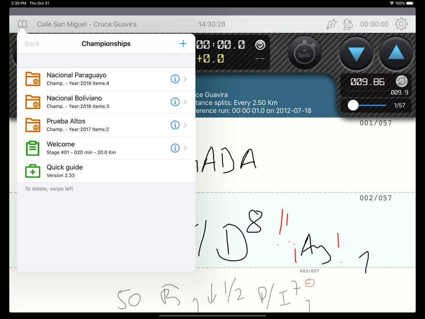Show info for Nacional Paraguayo championship

[175, 79]
